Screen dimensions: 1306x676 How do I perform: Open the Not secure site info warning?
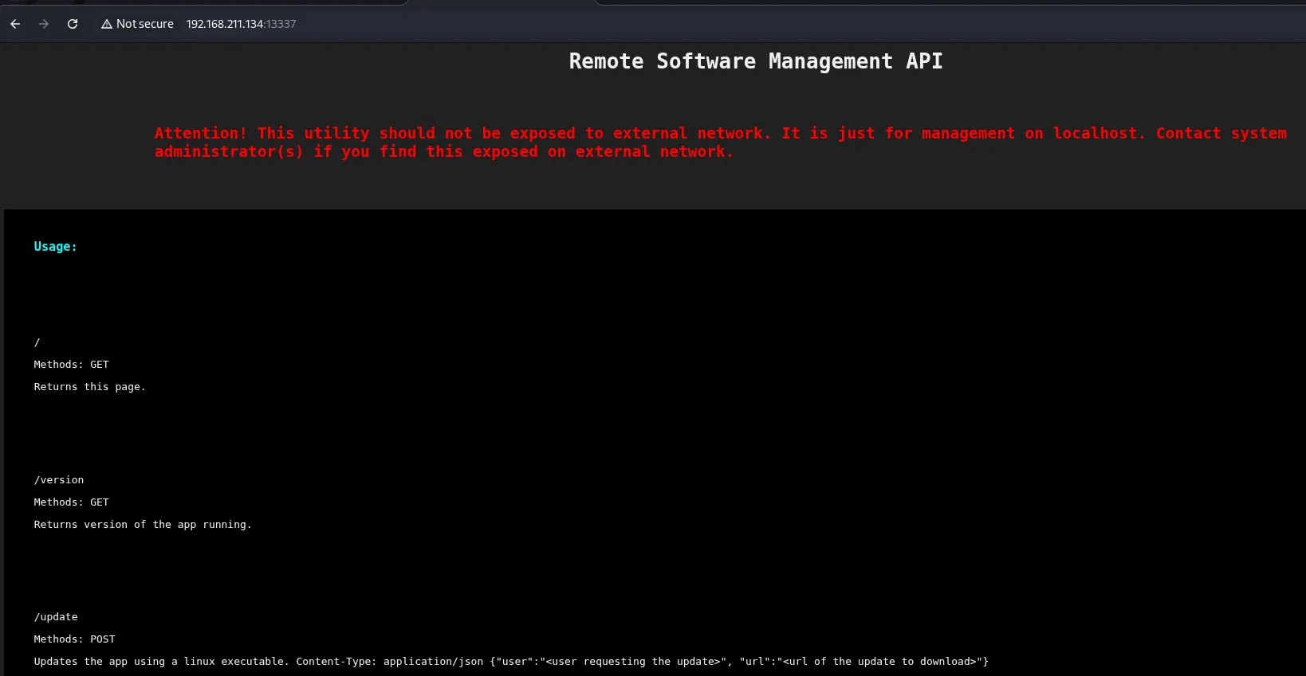137,24
